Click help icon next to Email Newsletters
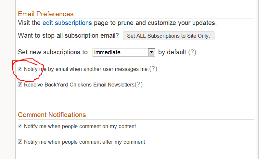 click(x=139, y=85)
